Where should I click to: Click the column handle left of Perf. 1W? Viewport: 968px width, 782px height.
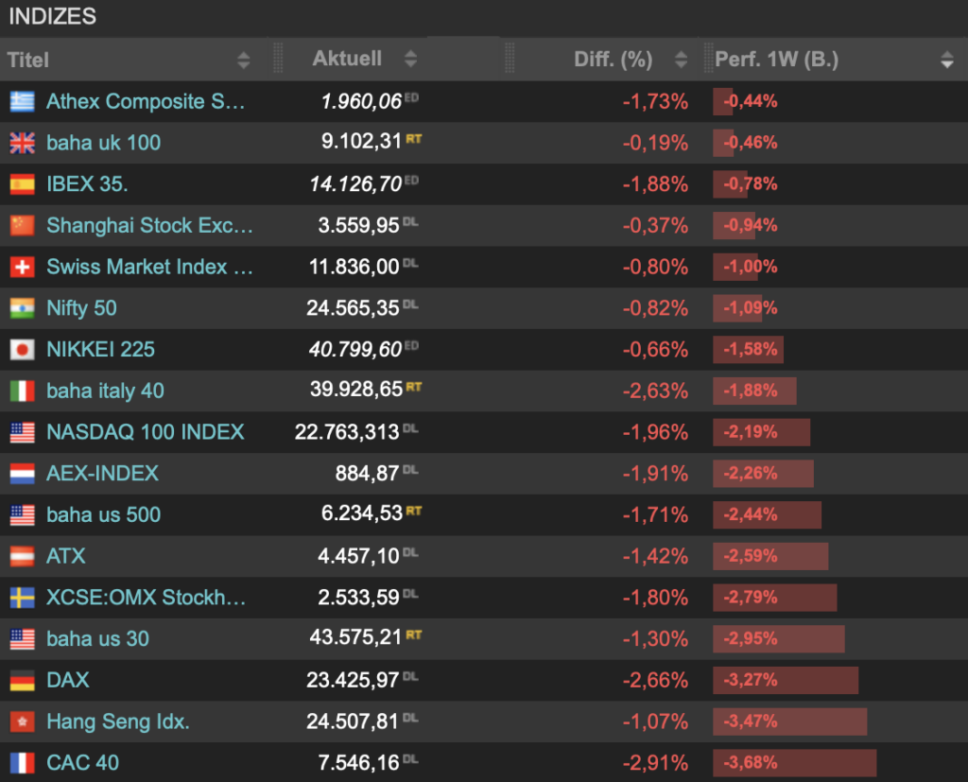tap(708, 59)
